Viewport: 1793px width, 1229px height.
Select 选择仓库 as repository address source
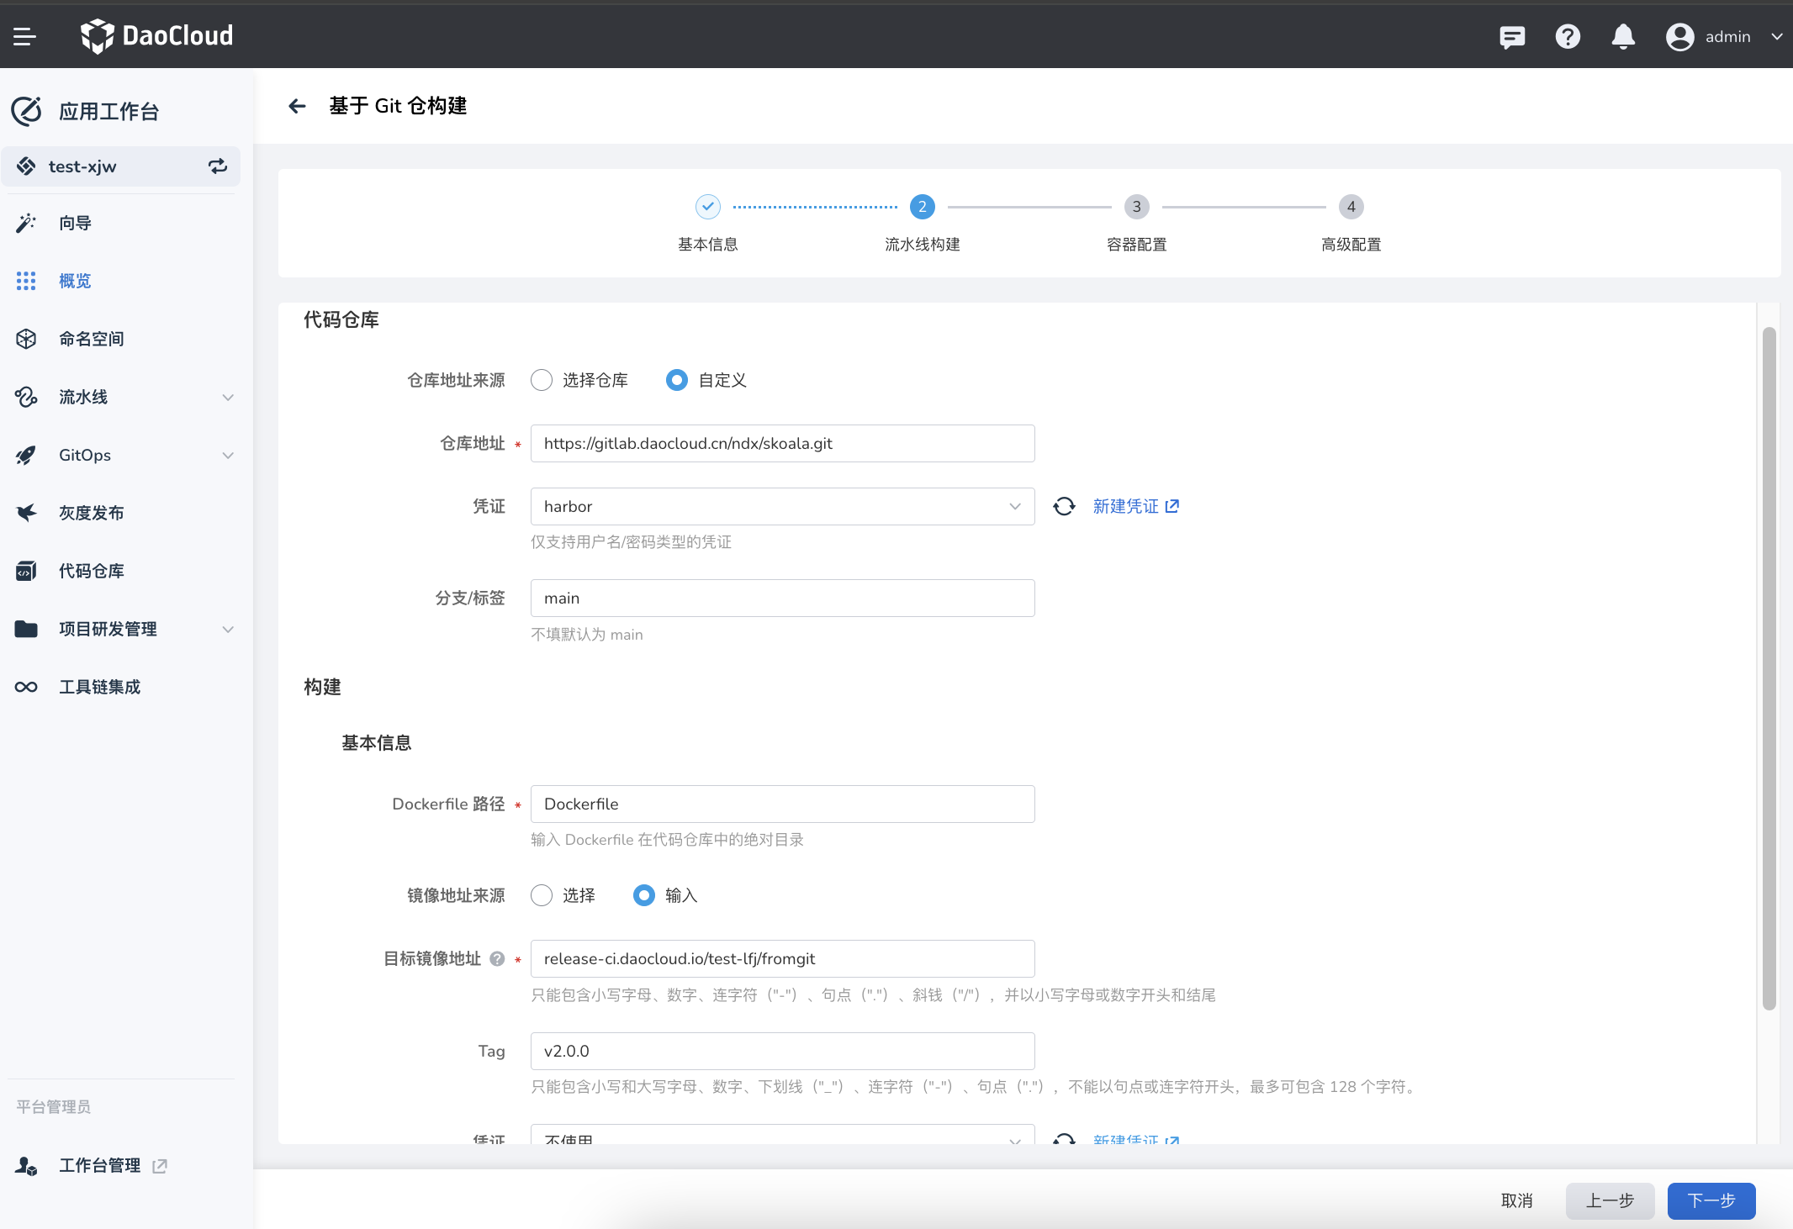[x=541, y=380]
